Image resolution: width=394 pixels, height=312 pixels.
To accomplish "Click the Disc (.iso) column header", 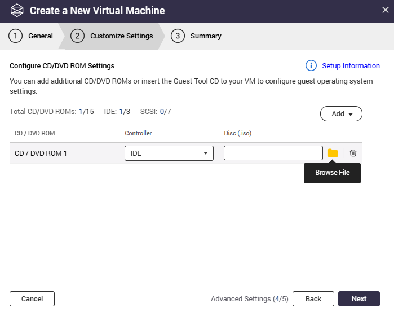I will tap(237, 133).
